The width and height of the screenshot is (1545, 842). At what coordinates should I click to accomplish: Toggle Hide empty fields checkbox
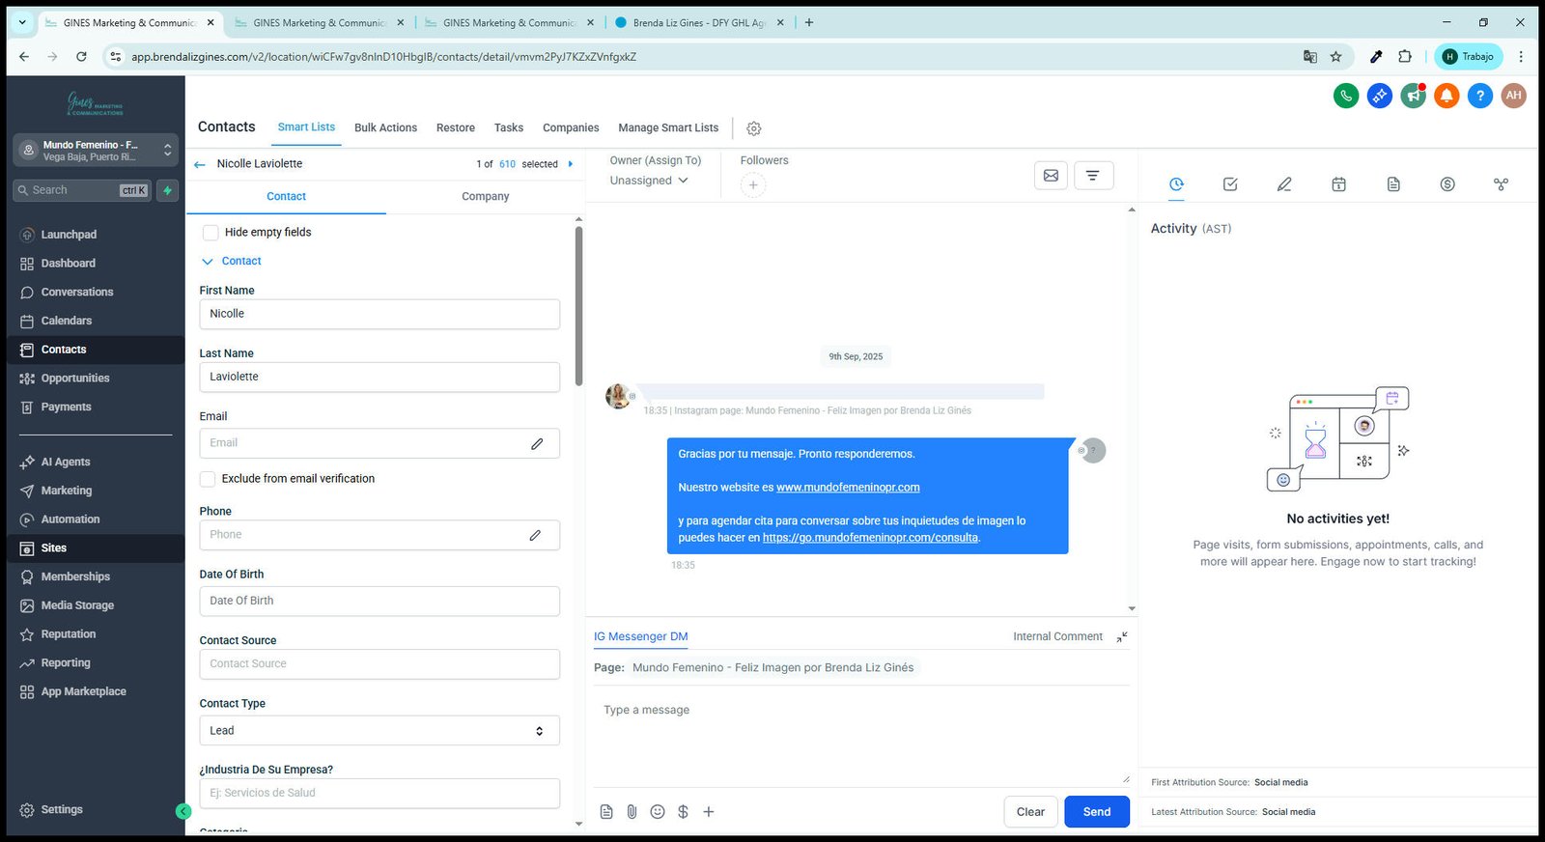[x=211, y=233]
